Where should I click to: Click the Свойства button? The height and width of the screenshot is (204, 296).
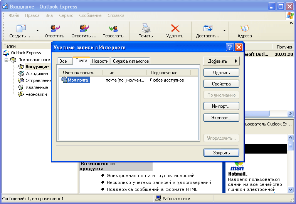point(221,84)
